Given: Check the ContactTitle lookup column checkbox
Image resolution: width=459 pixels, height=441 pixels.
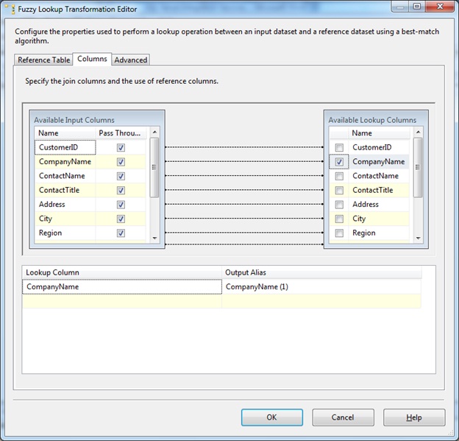Looking at the screenshot, I should (339, 190).
